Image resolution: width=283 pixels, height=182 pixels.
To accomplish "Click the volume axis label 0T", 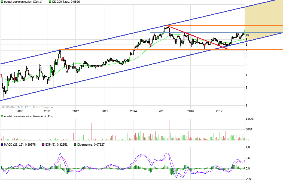I will 247,140.
